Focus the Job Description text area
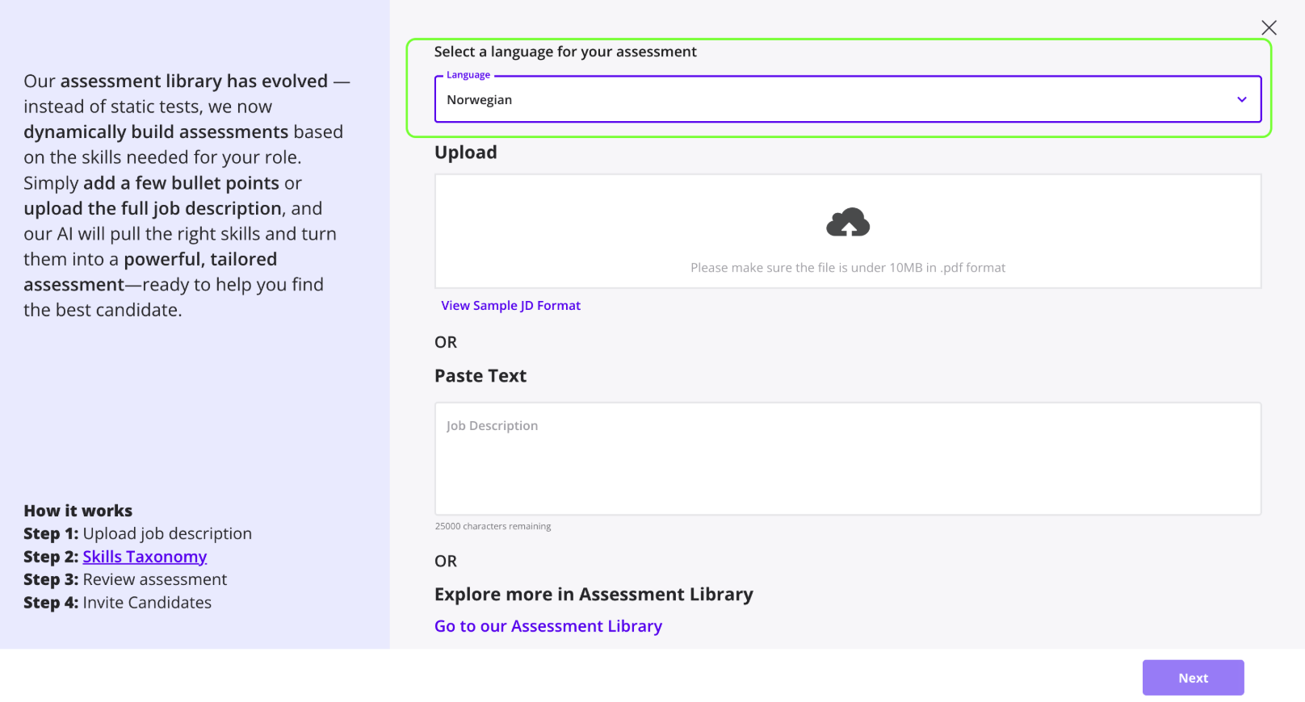This screenshot has width=1305, height=702. pos(847,458)
